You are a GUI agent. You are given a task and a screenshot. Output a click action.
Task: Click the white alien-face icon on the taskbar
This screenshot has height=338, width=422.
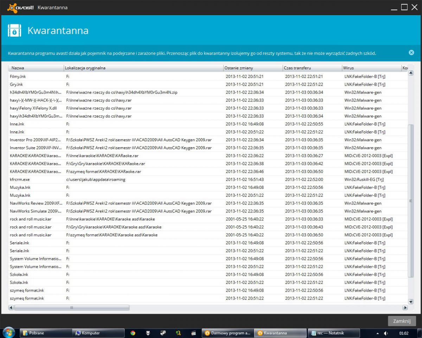click(x=148, y=333)
